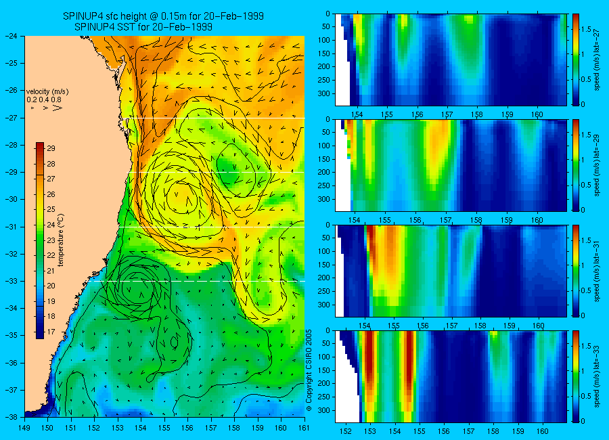Click the 'speed (m/s) lat=-31' label
The height and width of the screenshot is (440, 609).
[x=597, y=271]
